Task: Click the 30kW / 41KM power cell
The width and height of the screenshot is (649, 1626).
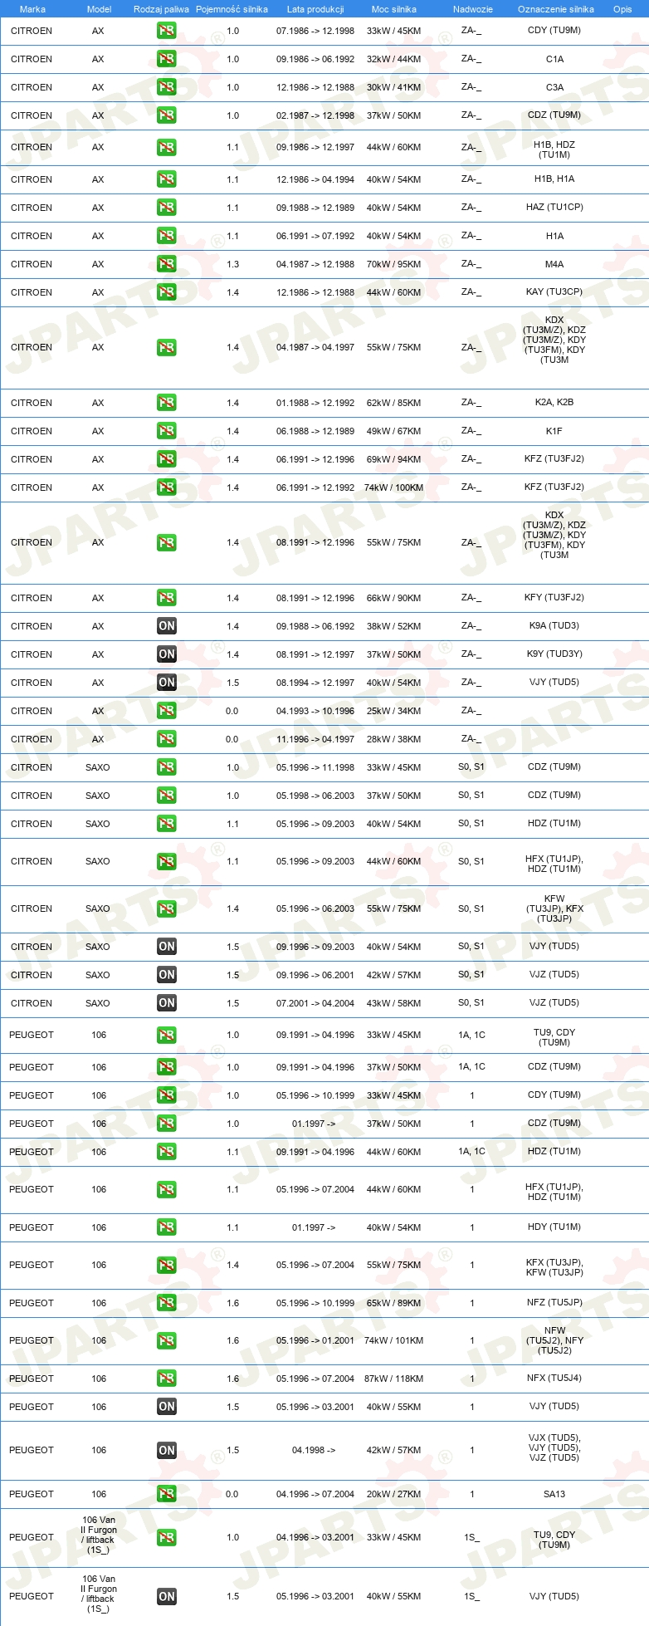Action: pyautogui.click(x=393, y=87)
